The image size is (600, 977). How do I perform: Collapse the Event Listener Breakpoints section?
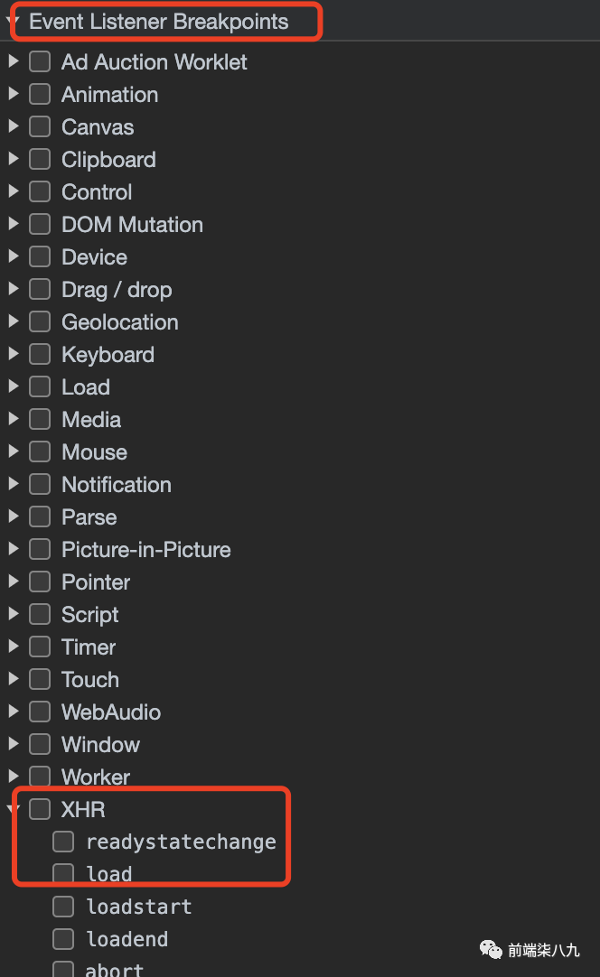(x=13, y=22)
